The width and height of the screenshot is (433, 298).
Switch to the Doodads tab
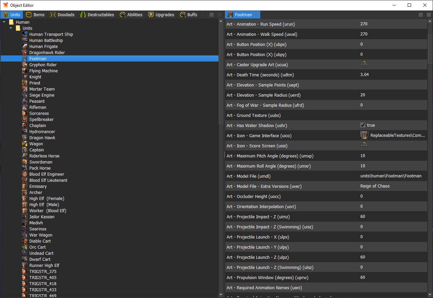pyautogui.click(x=63, y=15)
